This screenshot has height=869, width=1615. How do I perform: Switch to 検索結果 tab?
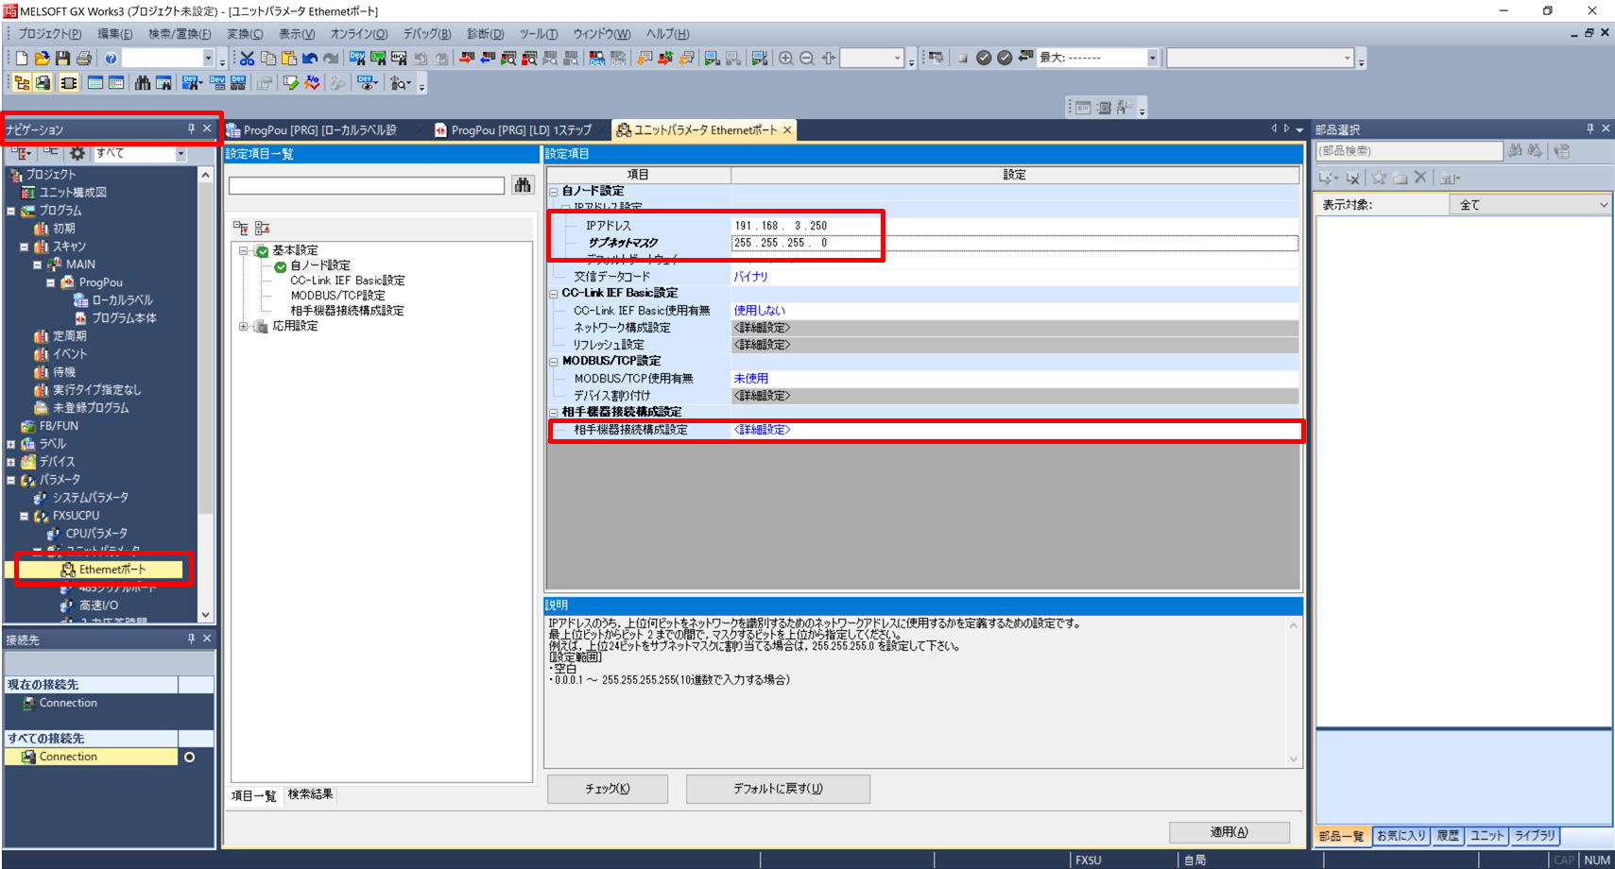pyautogui.click(x=310, y=794)
